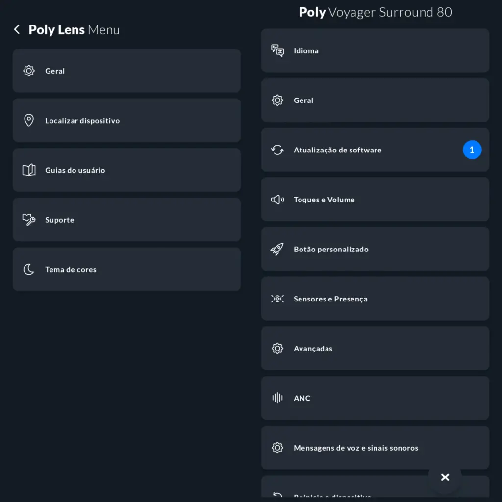Click the blue notification badge showing 1
Viewport: 502px width, 502px height.
[472, 150]
